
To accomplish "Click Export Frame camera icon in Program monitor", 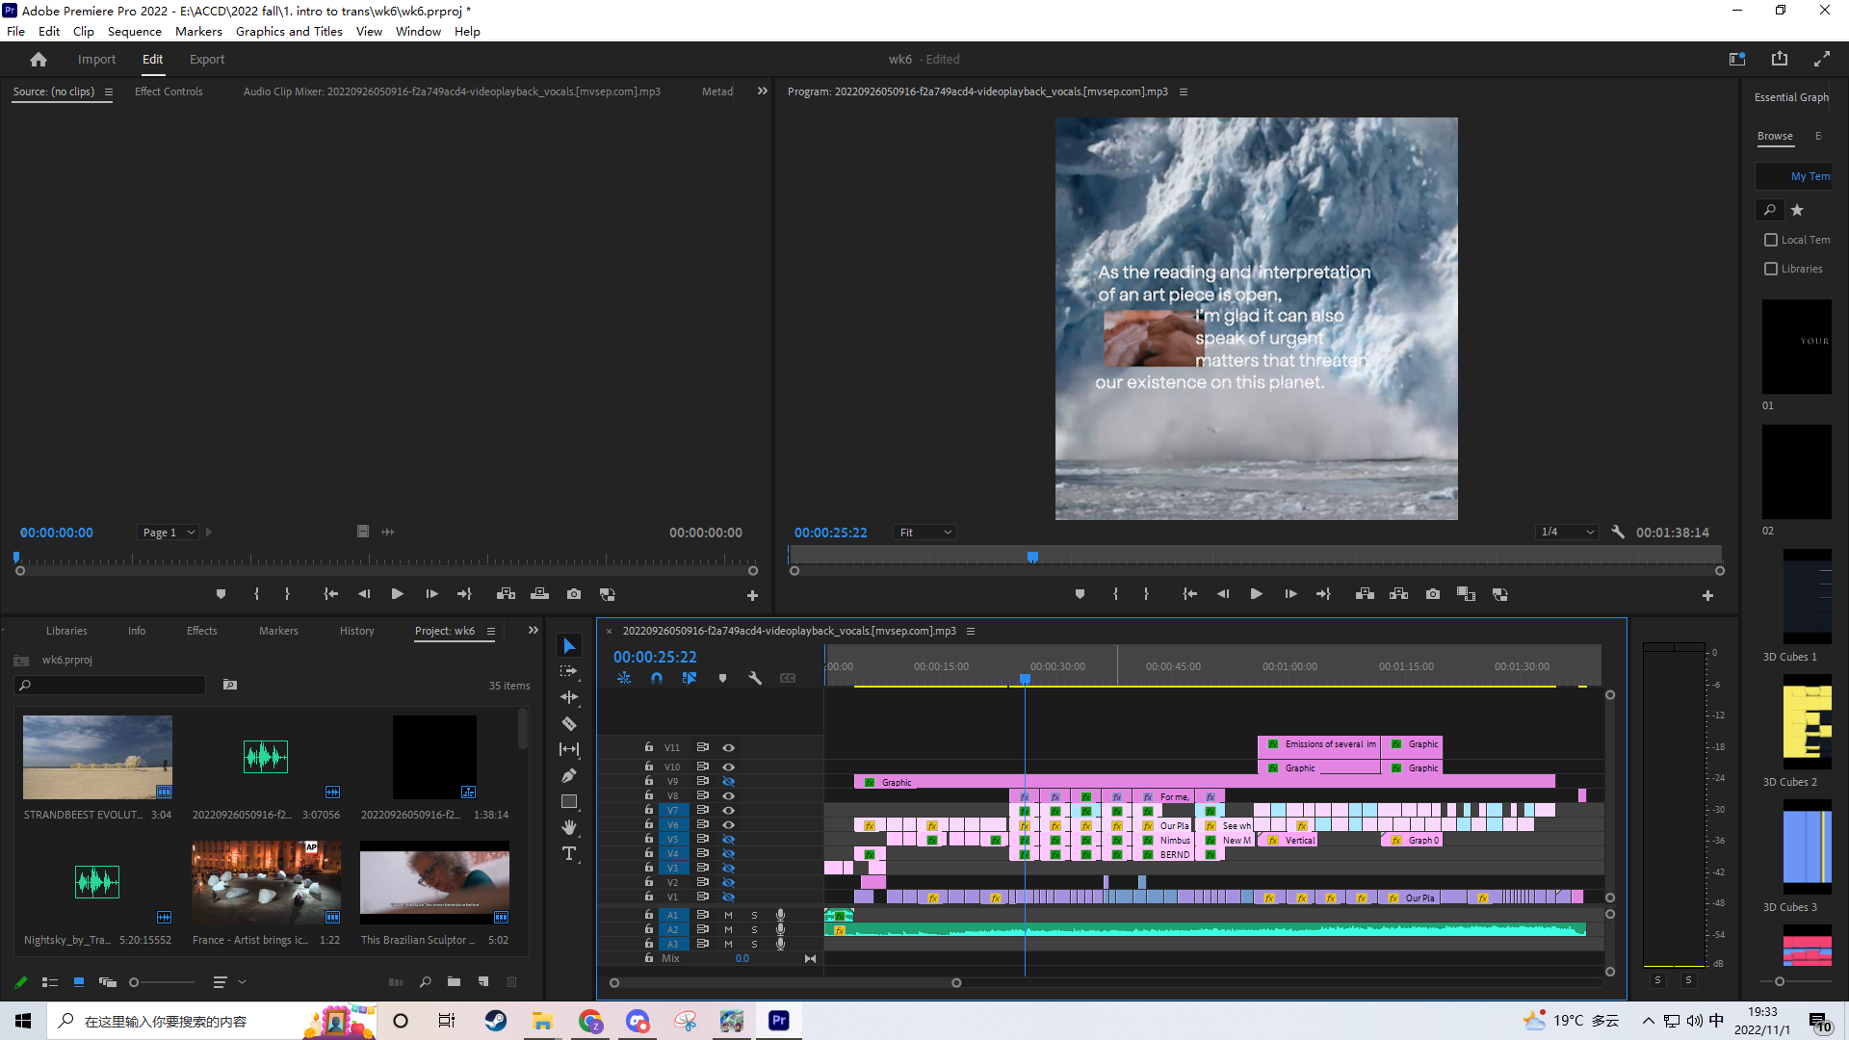I will click(1433, 594).
